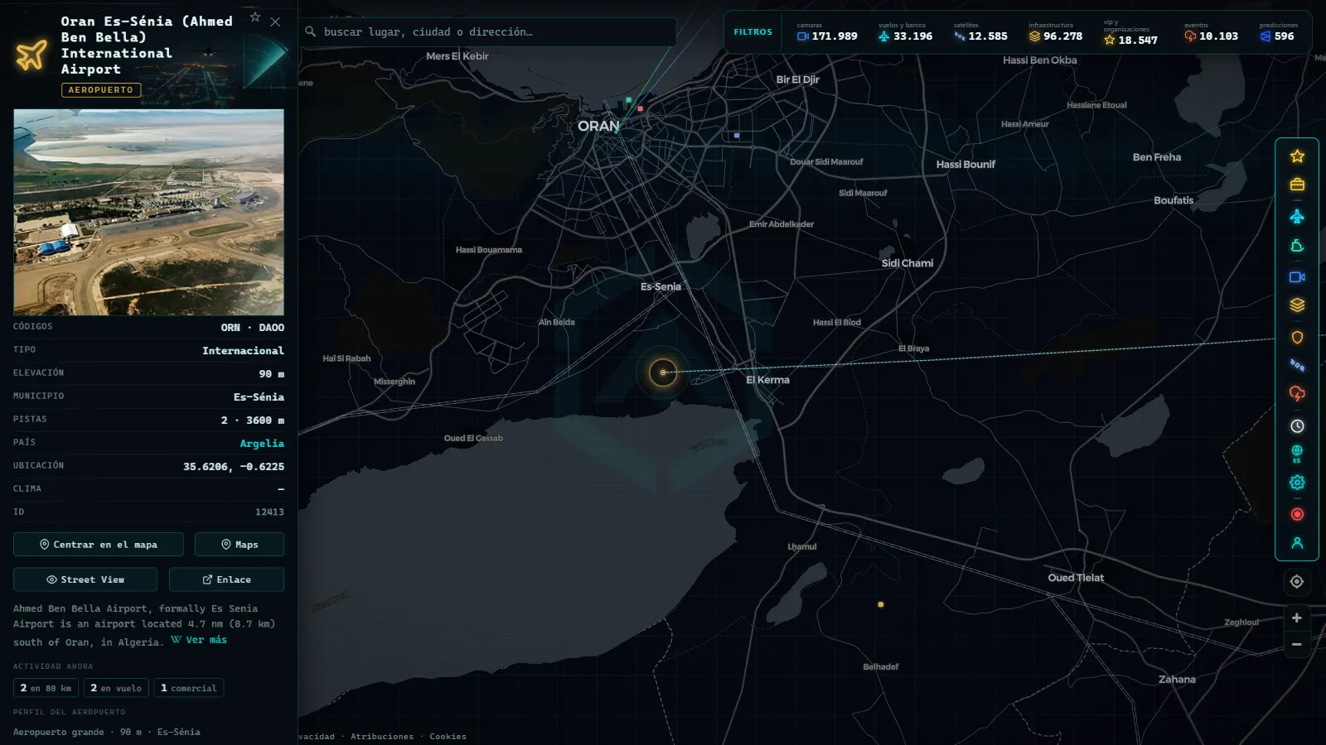Viewport: 1326px width, 745px height.
Task: Open Street View for the airport
Action: pos(85,579)
